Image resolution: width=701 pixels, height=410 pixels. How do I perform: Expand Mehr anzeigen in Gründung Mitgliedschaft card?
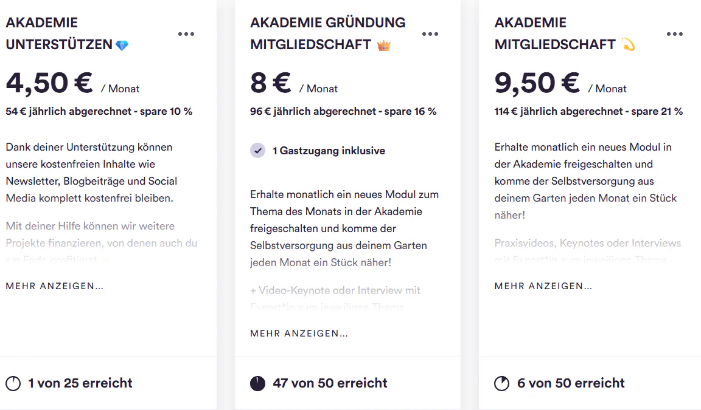tap(299, 333)
